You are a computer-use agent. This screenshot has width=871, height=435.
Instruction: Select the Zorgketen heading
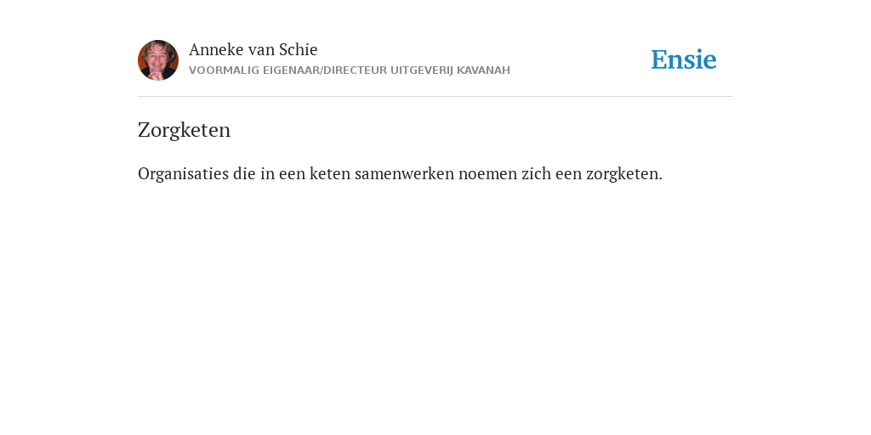[184, 130]
